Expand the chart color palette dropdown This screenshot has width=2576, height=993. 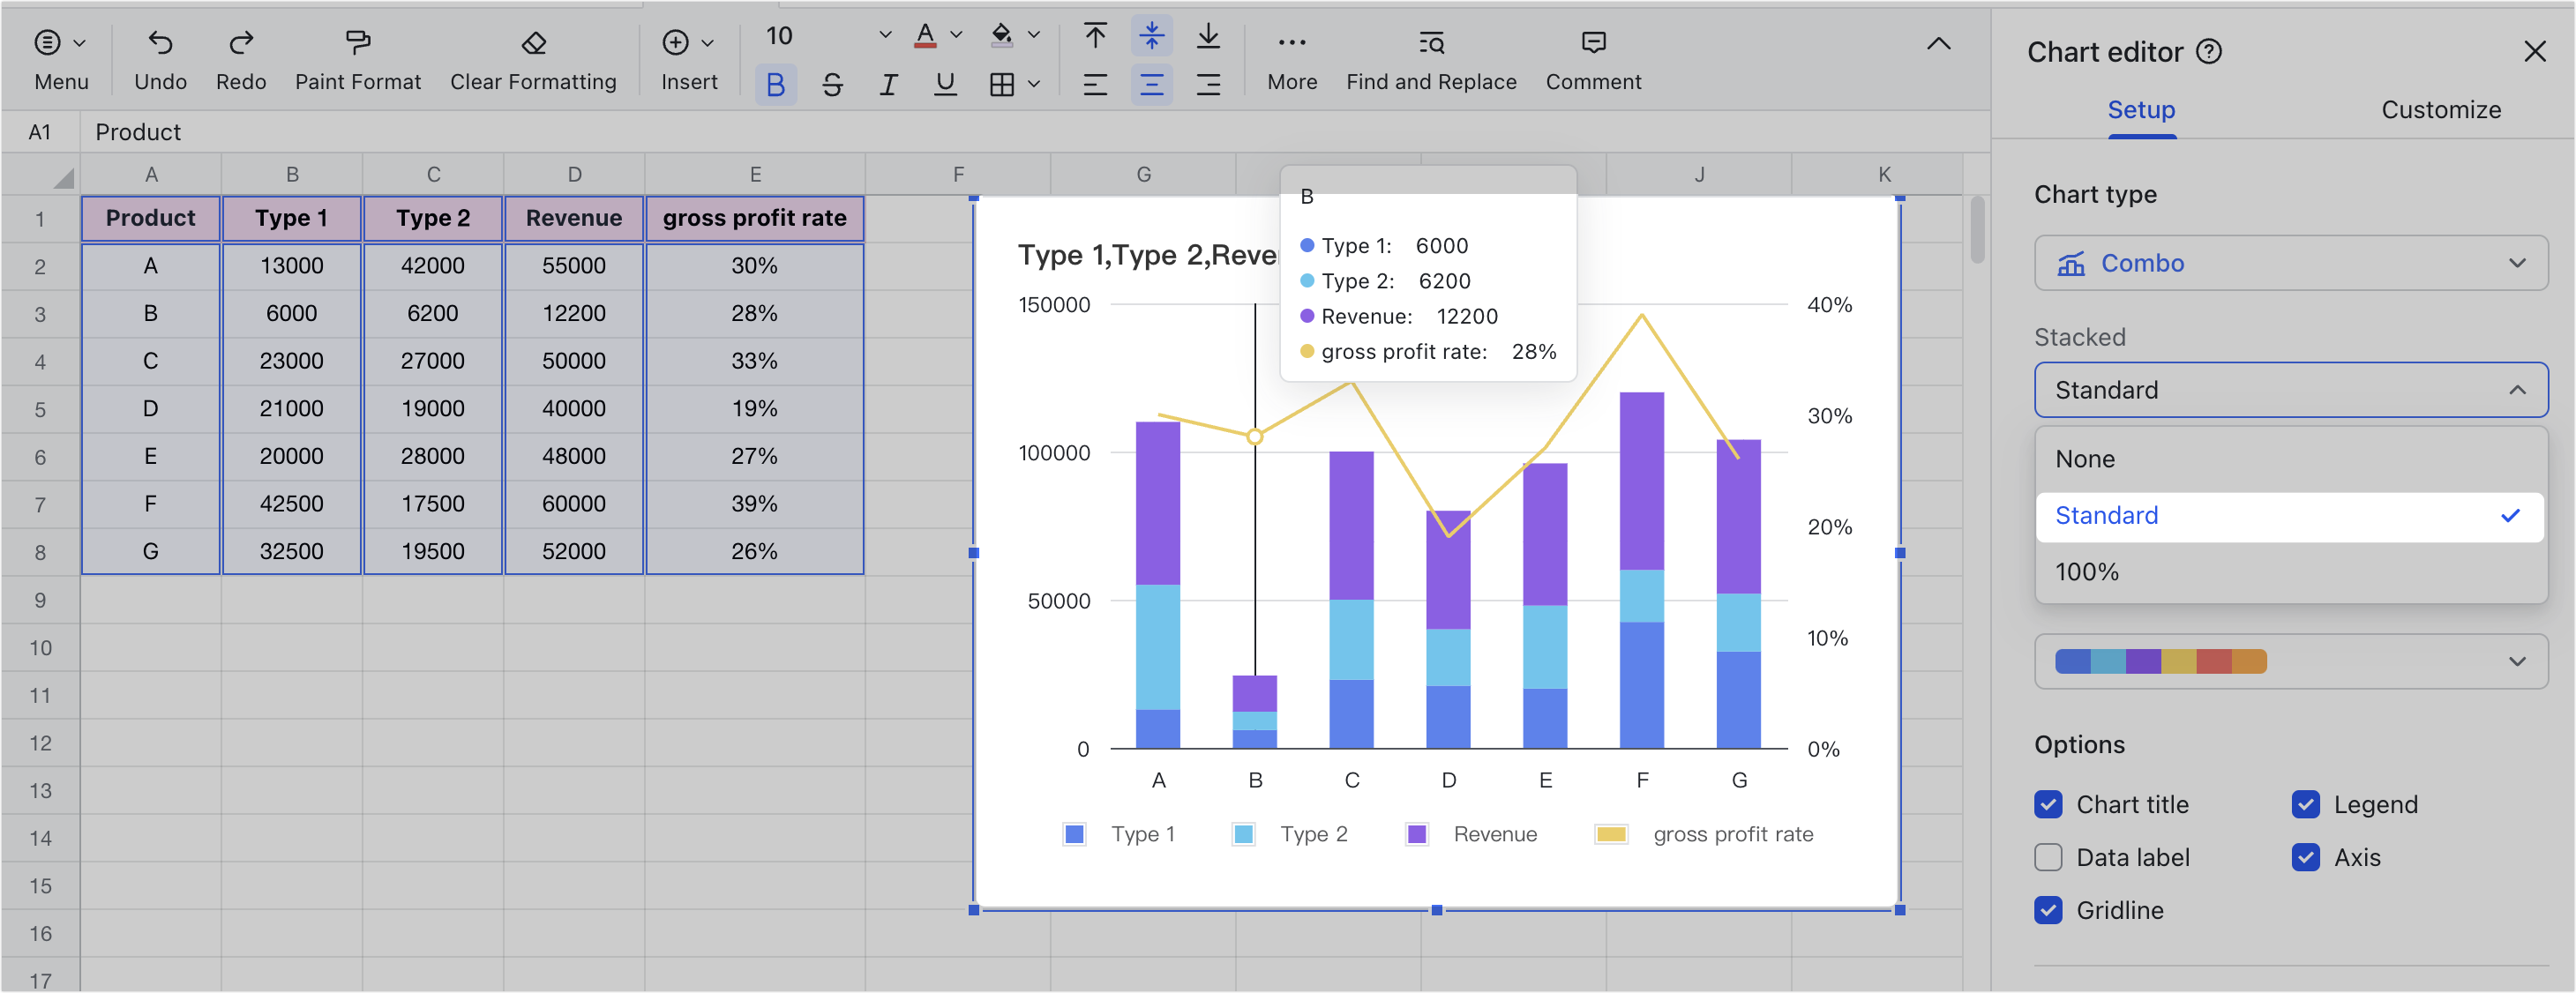2518,661
